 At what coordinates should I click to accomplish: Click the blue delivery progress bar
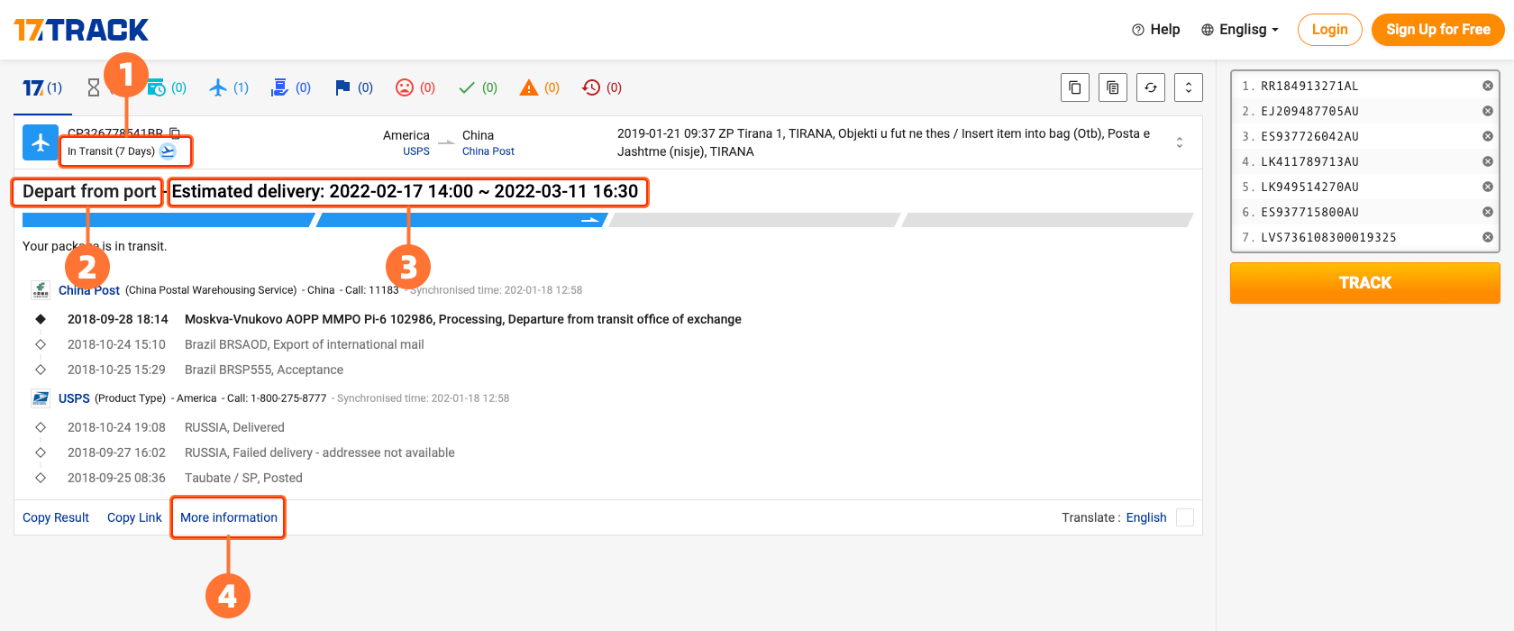[x=315, y=220]
